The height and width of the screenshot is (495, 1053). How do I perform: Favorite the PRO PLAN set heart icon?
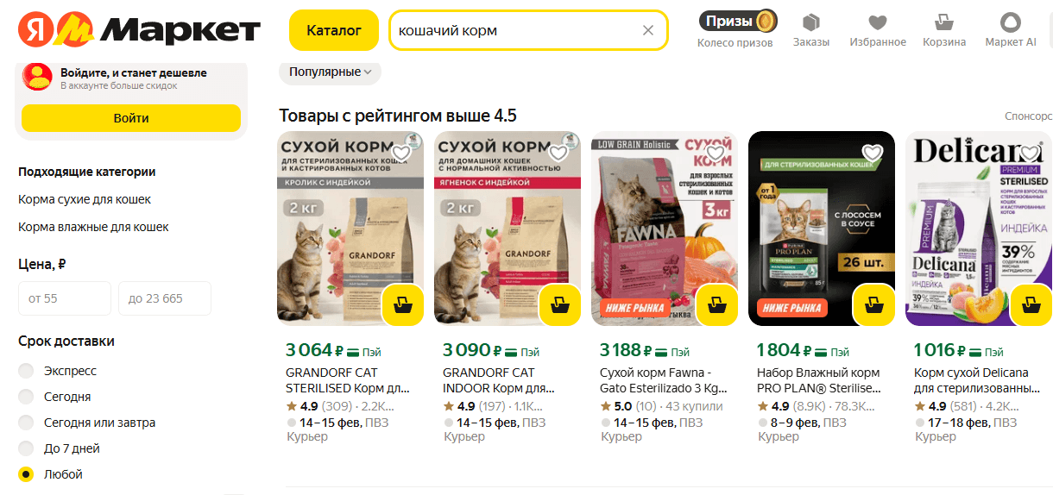coord(873,153)
